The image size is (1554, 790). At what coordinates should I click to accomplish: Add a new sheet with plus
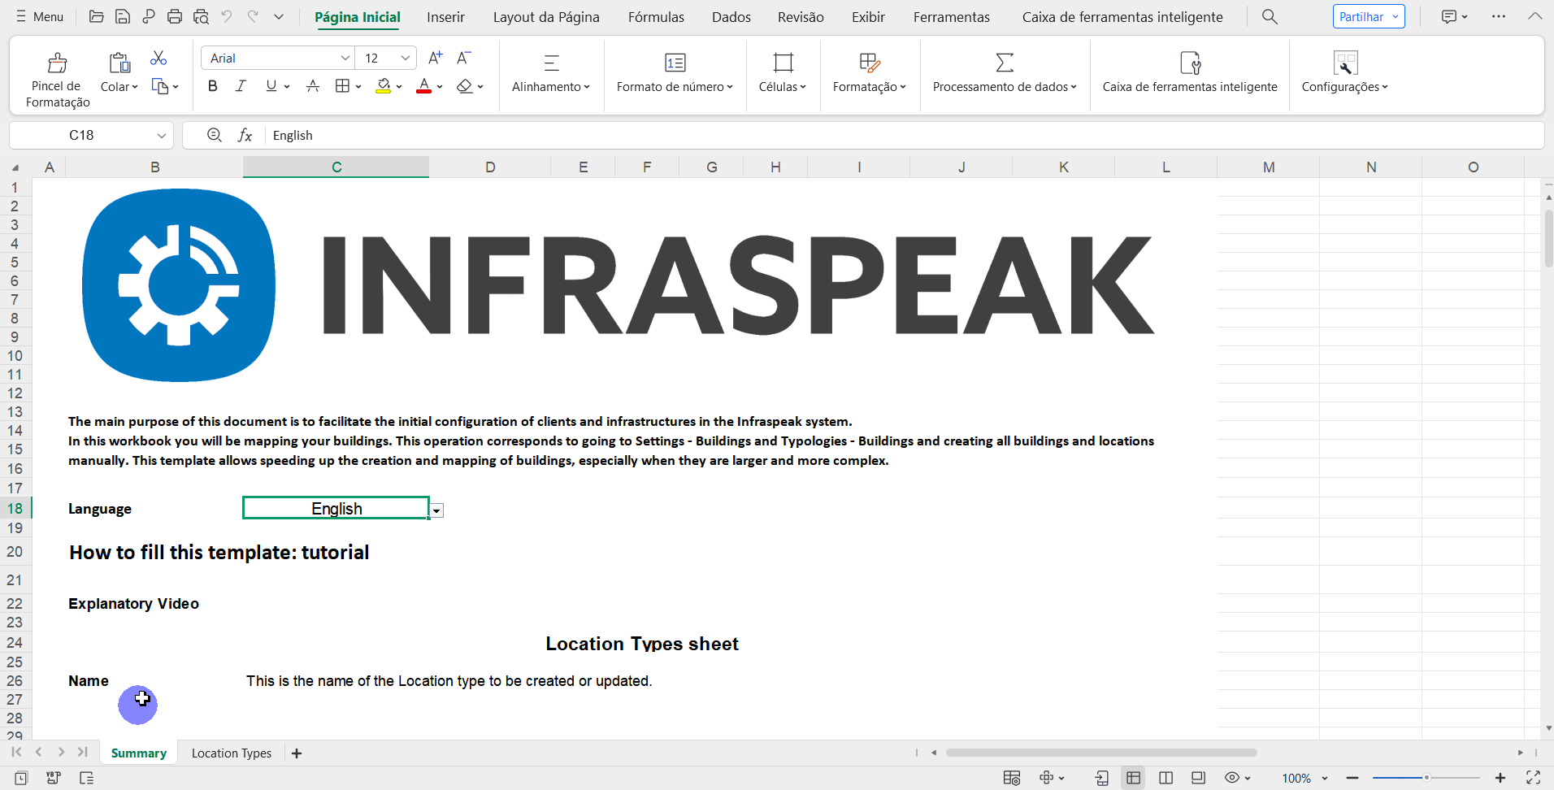(x=297, y=753)
